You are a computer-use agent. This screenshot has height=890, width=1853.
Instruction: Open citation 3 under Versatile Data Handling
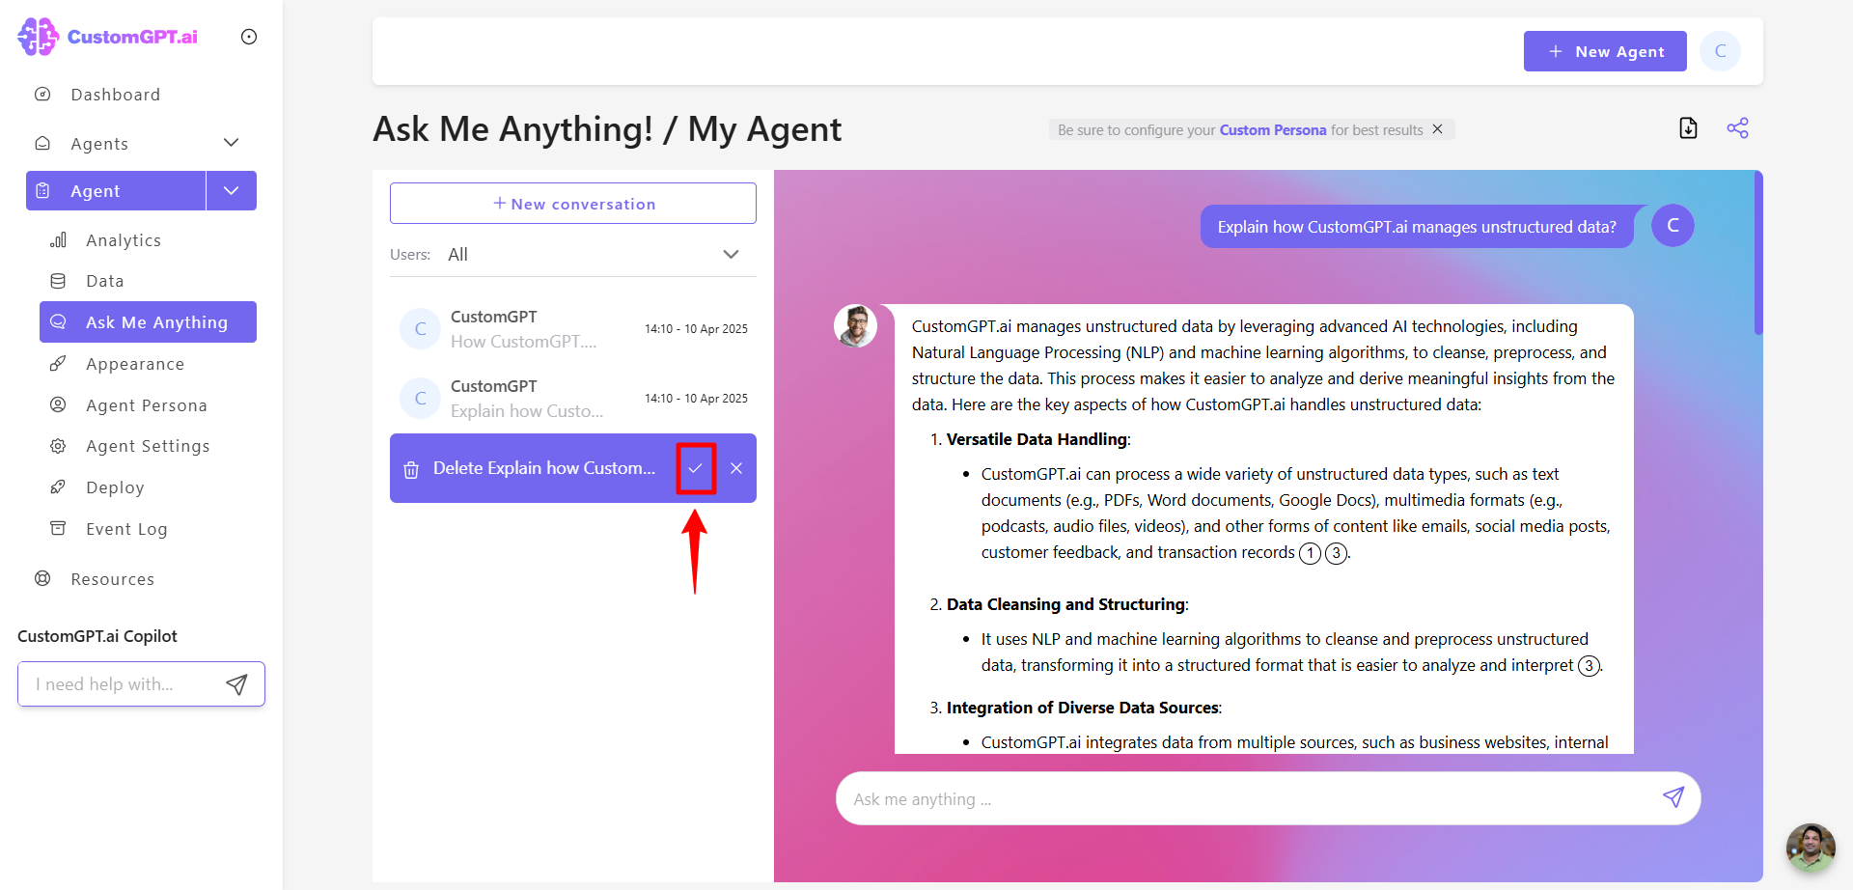click(x=1336, y=553)
